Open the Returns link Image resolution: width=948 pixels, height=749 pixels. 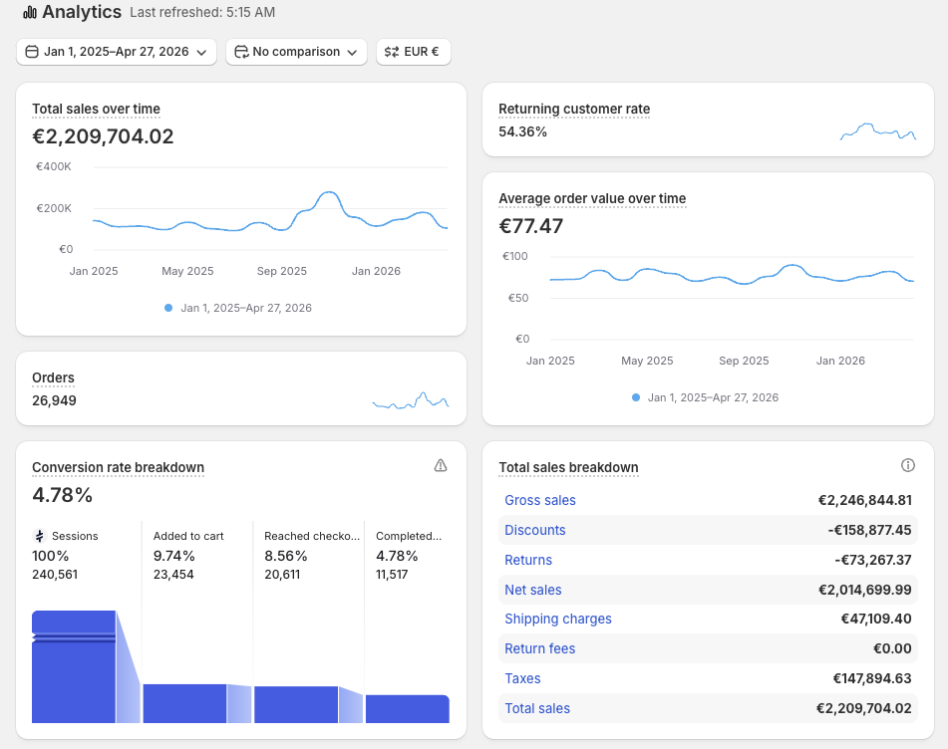pos(528,560)
